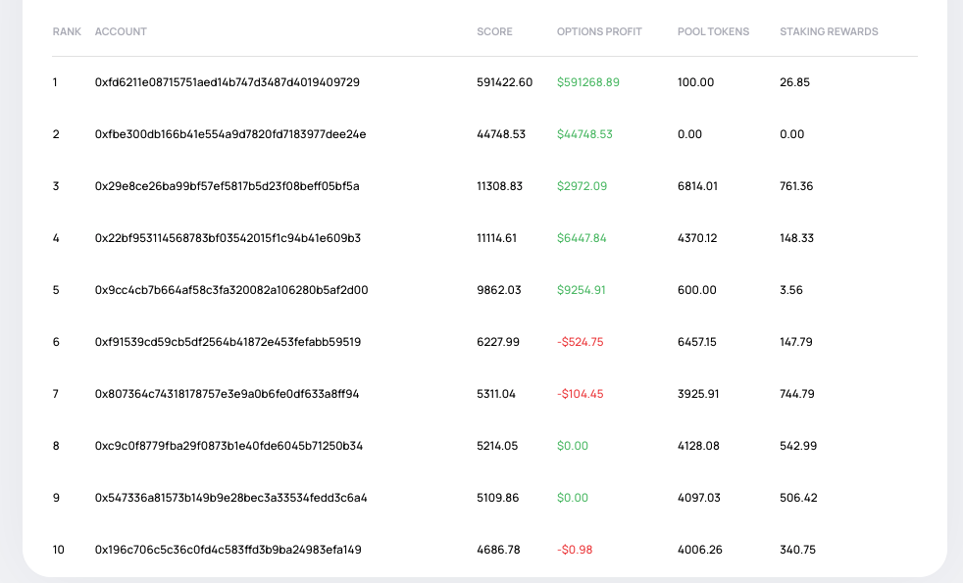Screen dimensions: 963x583
Task: Click score value 5214.05
Action: [497, 446]
